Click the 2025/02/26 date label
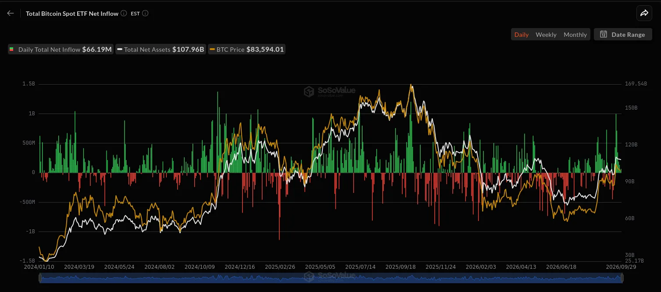Screen dimensions: 661x292 pyautogui.click(x=280, y=267)
